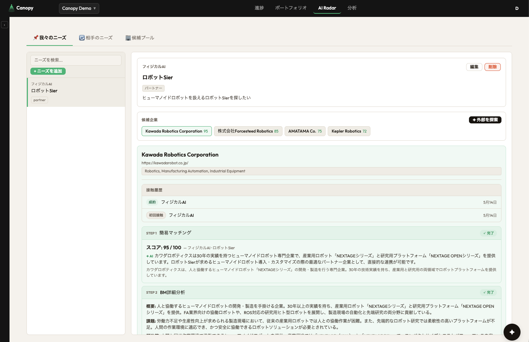
Task: Open the 成約 フィジカルAI contact row
Action: [321, 202]
